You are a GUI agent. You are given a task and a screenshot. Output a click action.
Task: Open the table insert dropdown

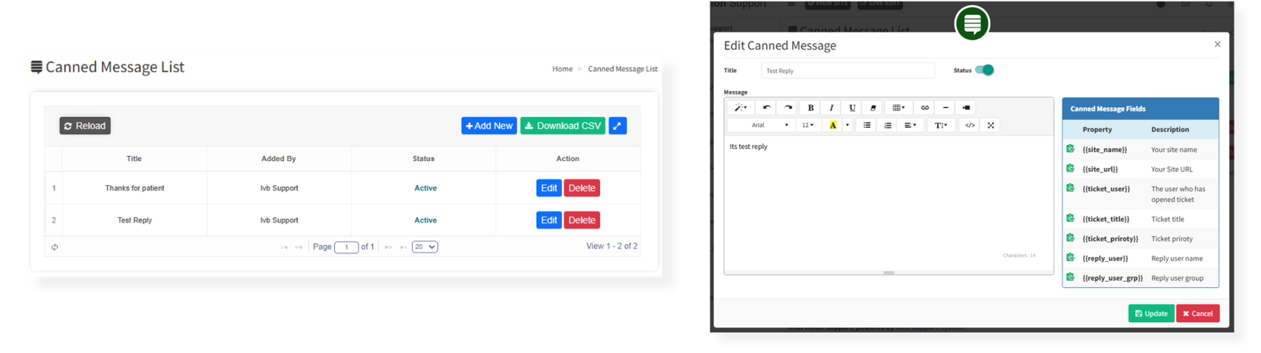[x=899, y=108]
